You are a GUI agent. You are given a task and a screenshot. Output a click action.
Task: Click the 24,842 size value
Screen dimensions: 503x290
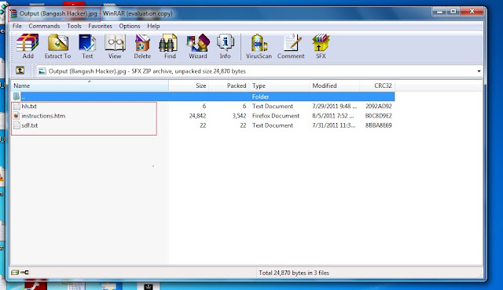coord(197,116)
